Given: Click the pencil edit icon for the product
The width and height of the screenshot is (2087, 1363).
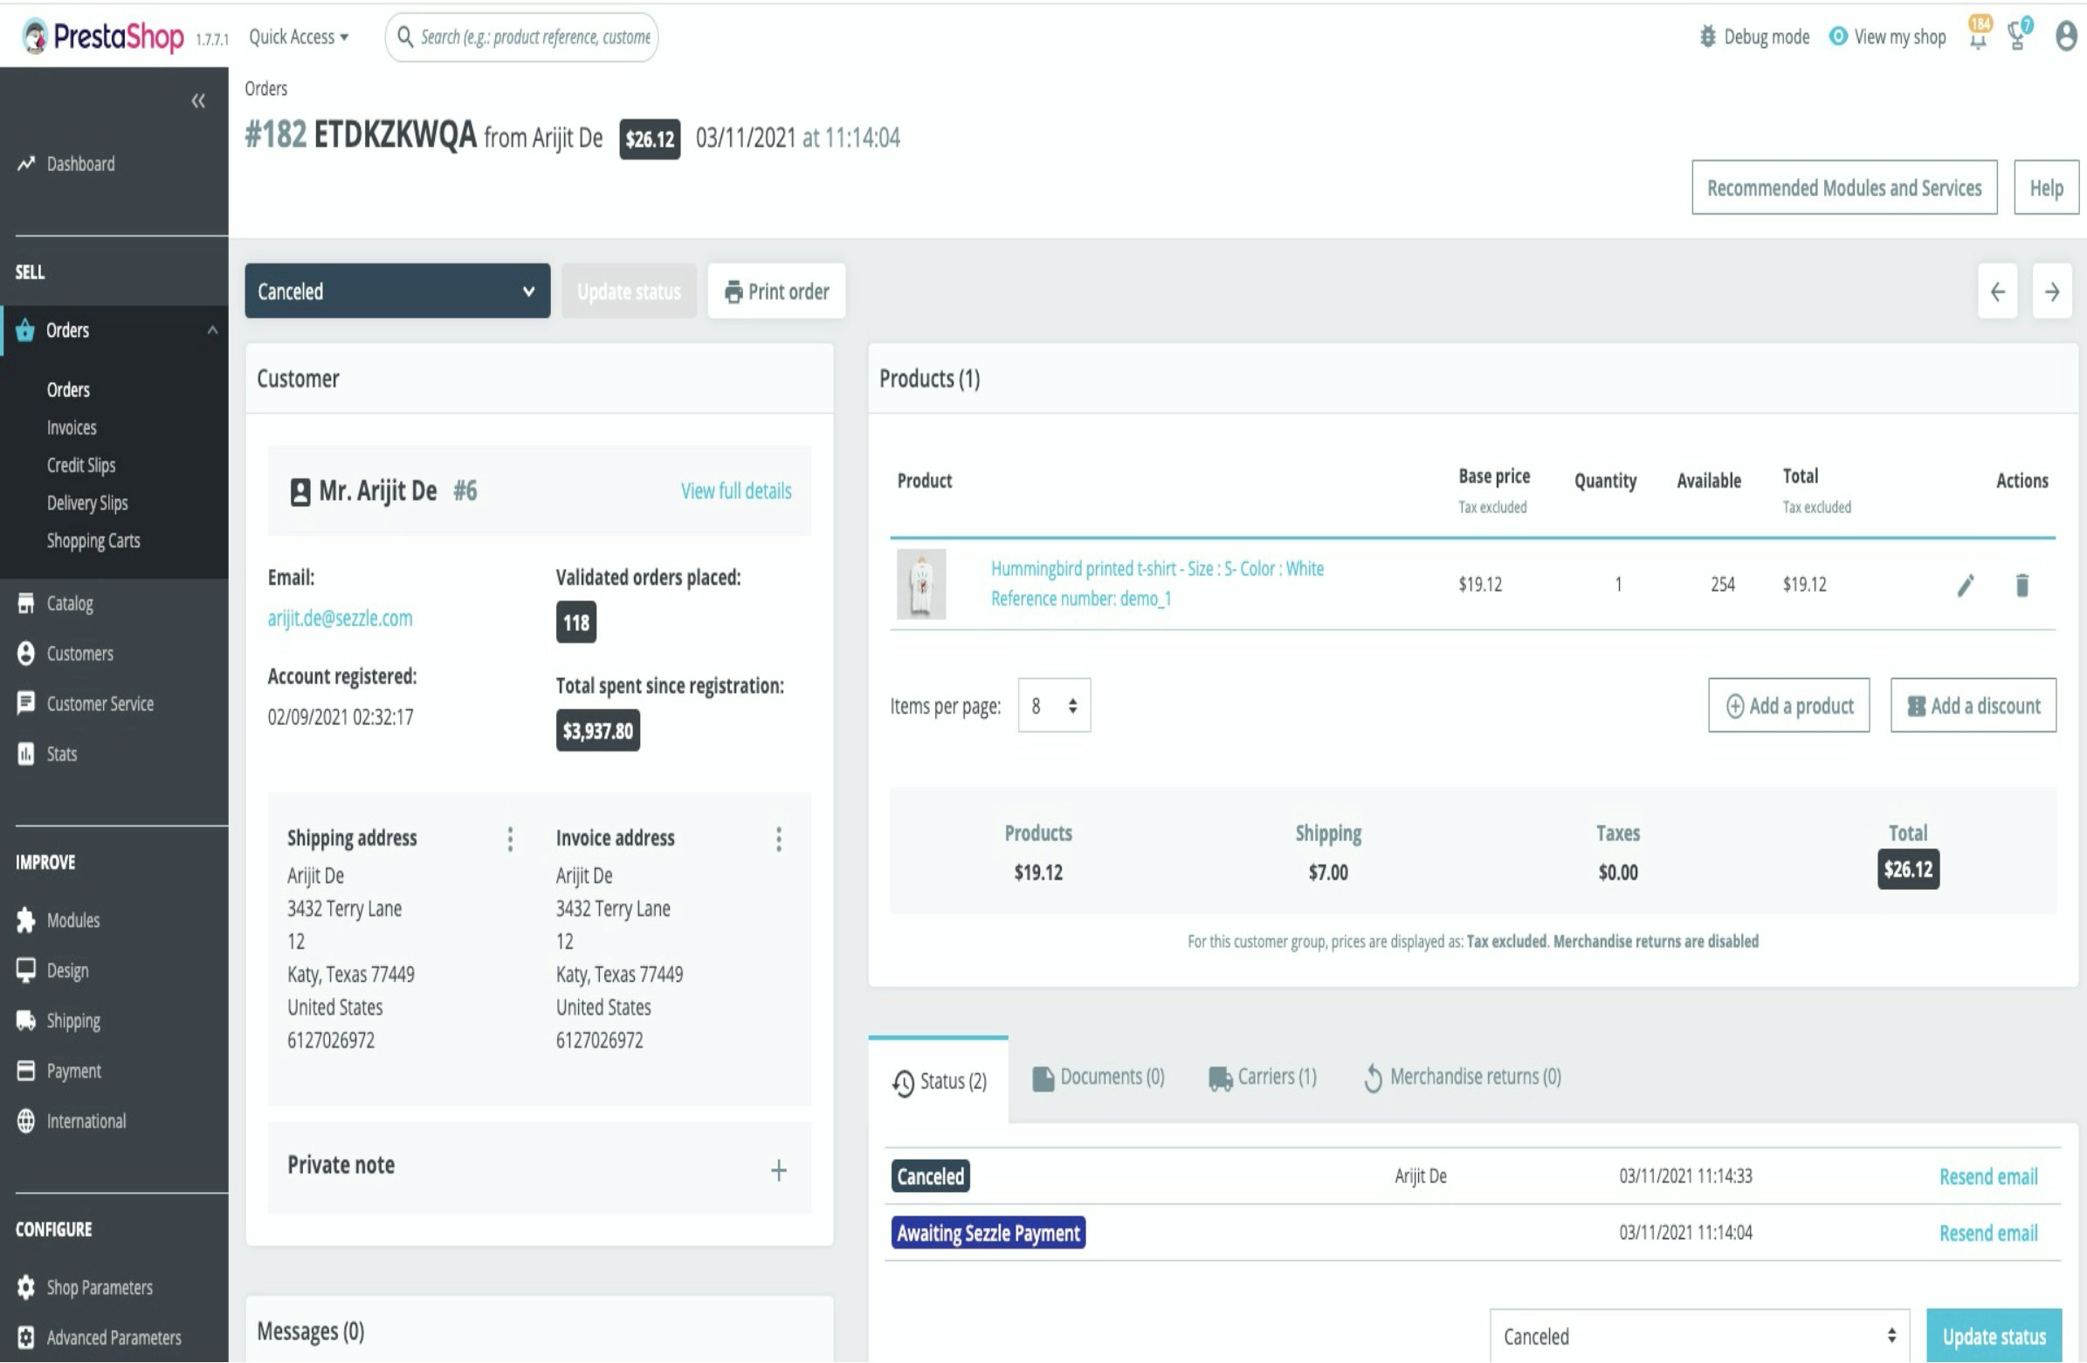Looking at the screenshot, I should click(1965, 585).
